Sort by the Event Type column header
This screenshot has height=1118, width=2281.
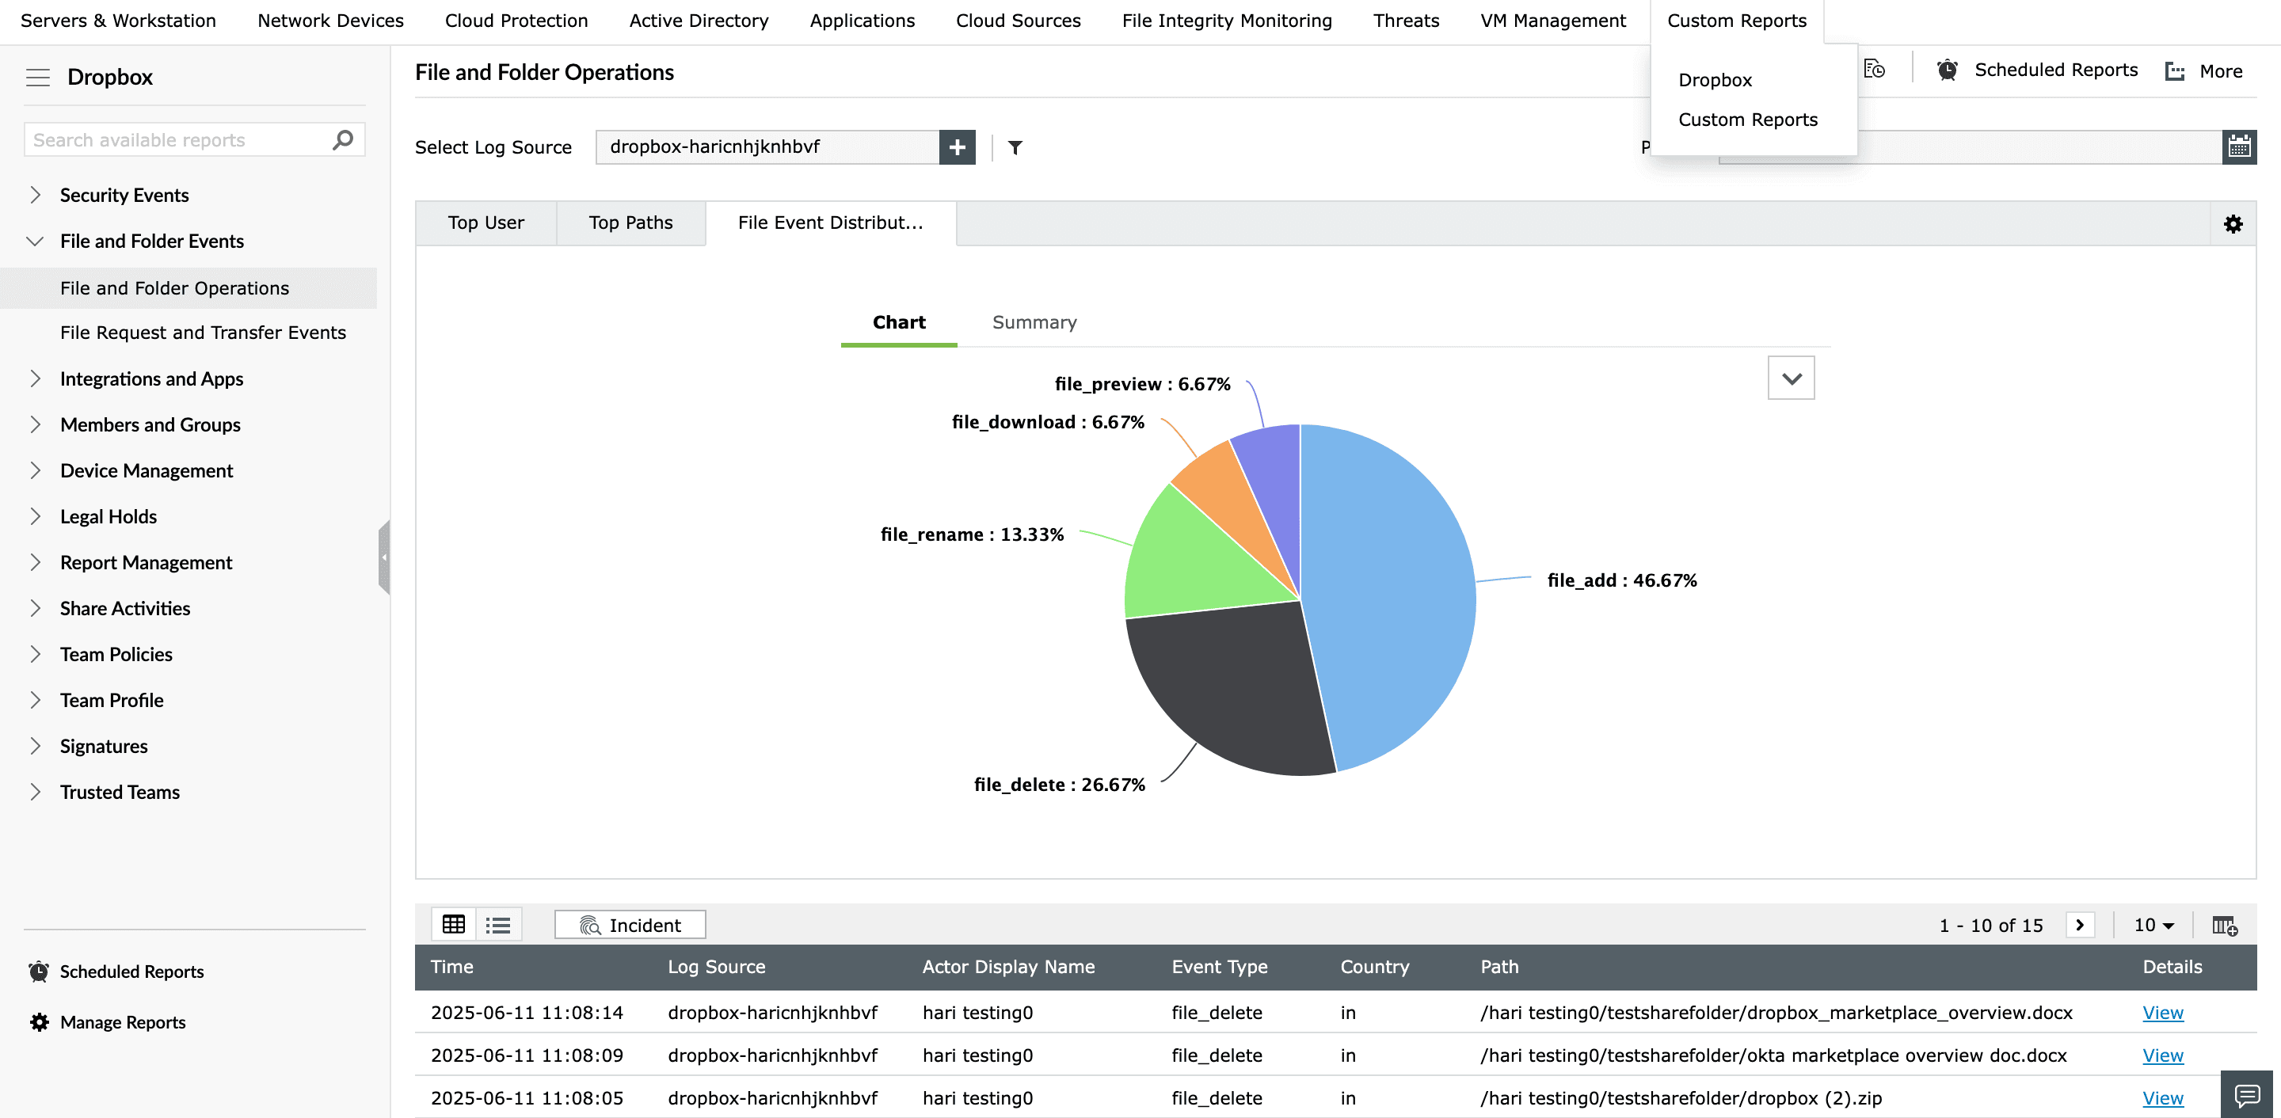[1220, 967]
